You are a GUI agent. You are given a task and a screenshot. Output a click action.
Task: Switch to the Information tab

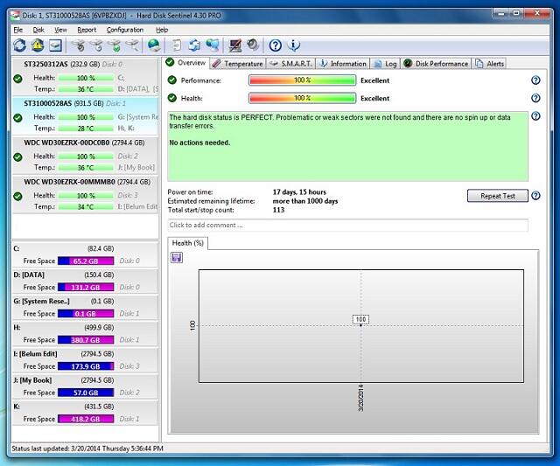tap(343, 64)
